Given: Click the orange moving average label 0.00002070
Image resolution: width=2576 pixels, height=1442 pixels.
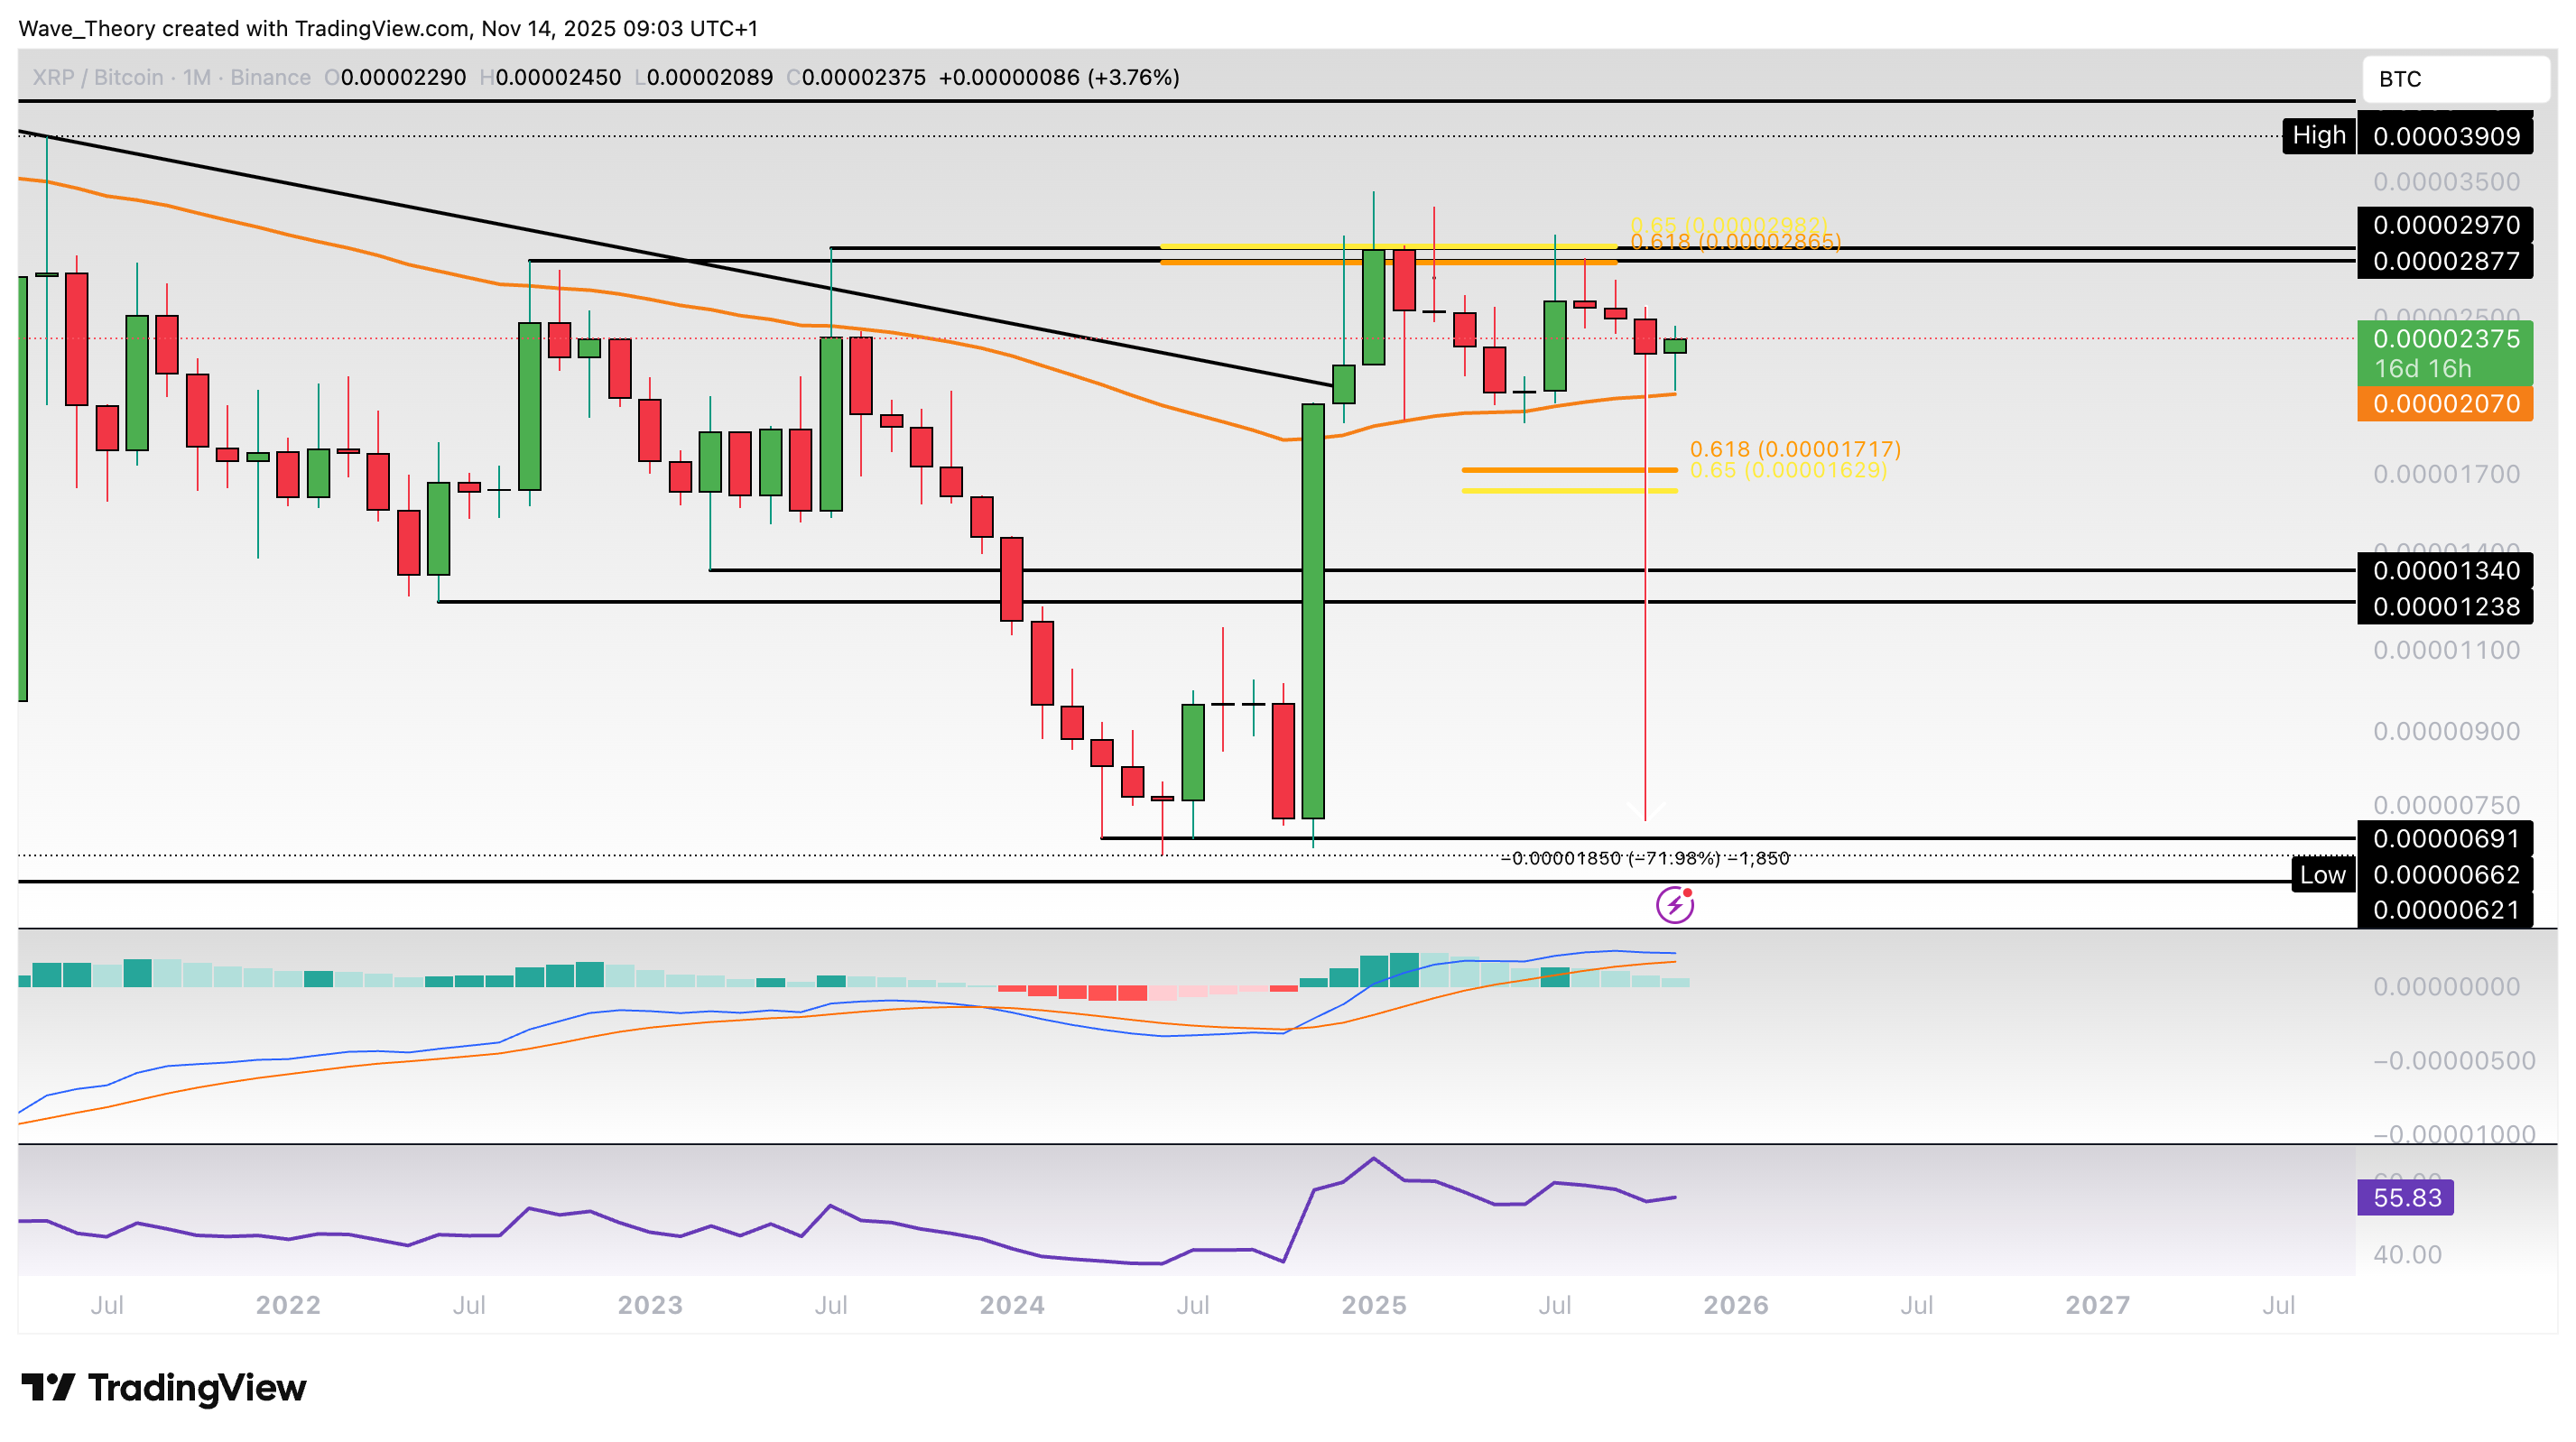Looking at the screenshot, I should click(x=2445, y=404).
